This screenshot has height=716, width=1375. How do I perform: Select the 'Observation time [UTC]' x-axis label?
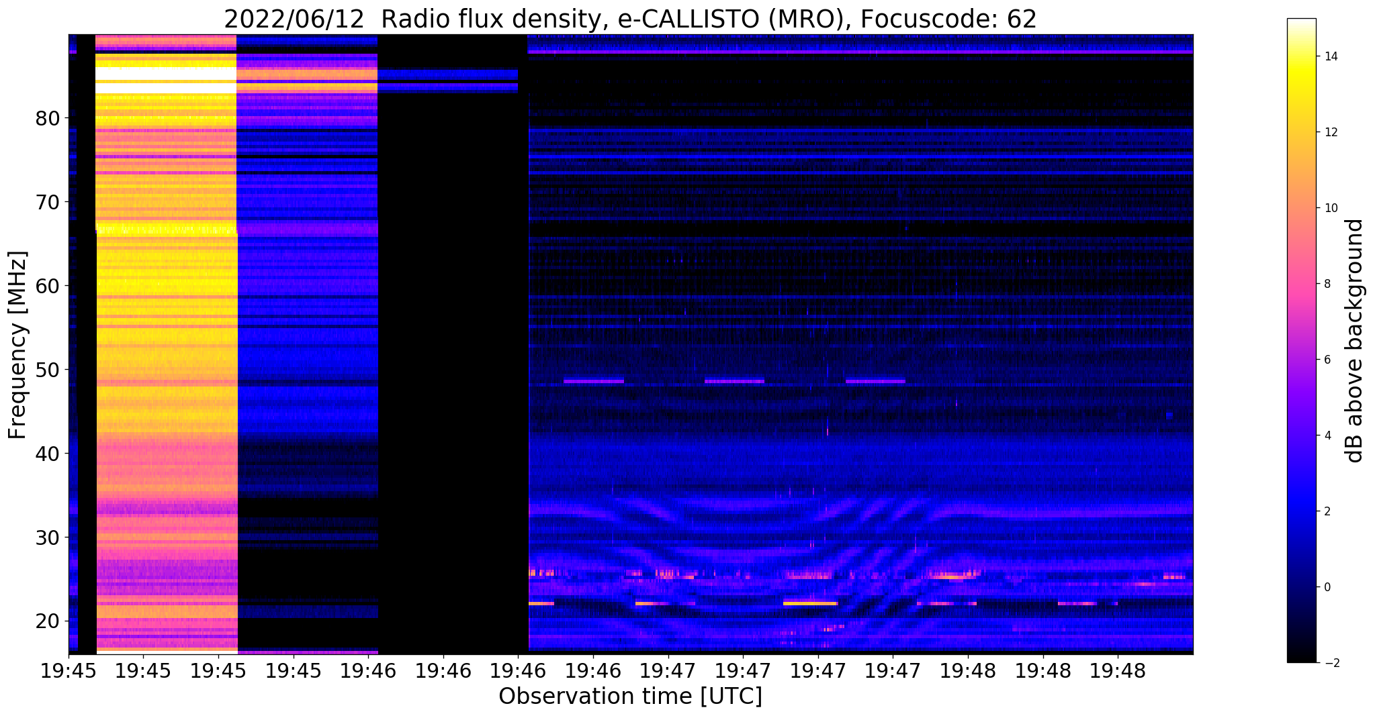pos(630,697)
